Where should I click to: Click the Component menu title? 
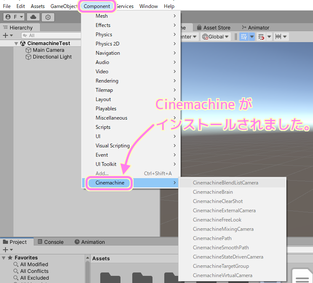coord(97,6)
